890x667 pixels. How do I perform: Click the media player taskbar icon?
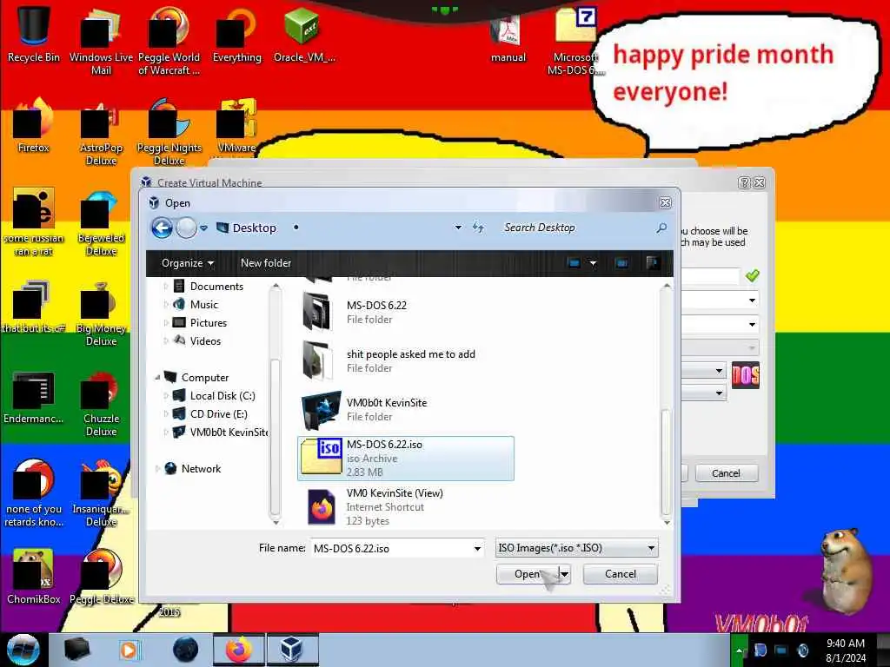pyautogui.click(x=129, y=650)
